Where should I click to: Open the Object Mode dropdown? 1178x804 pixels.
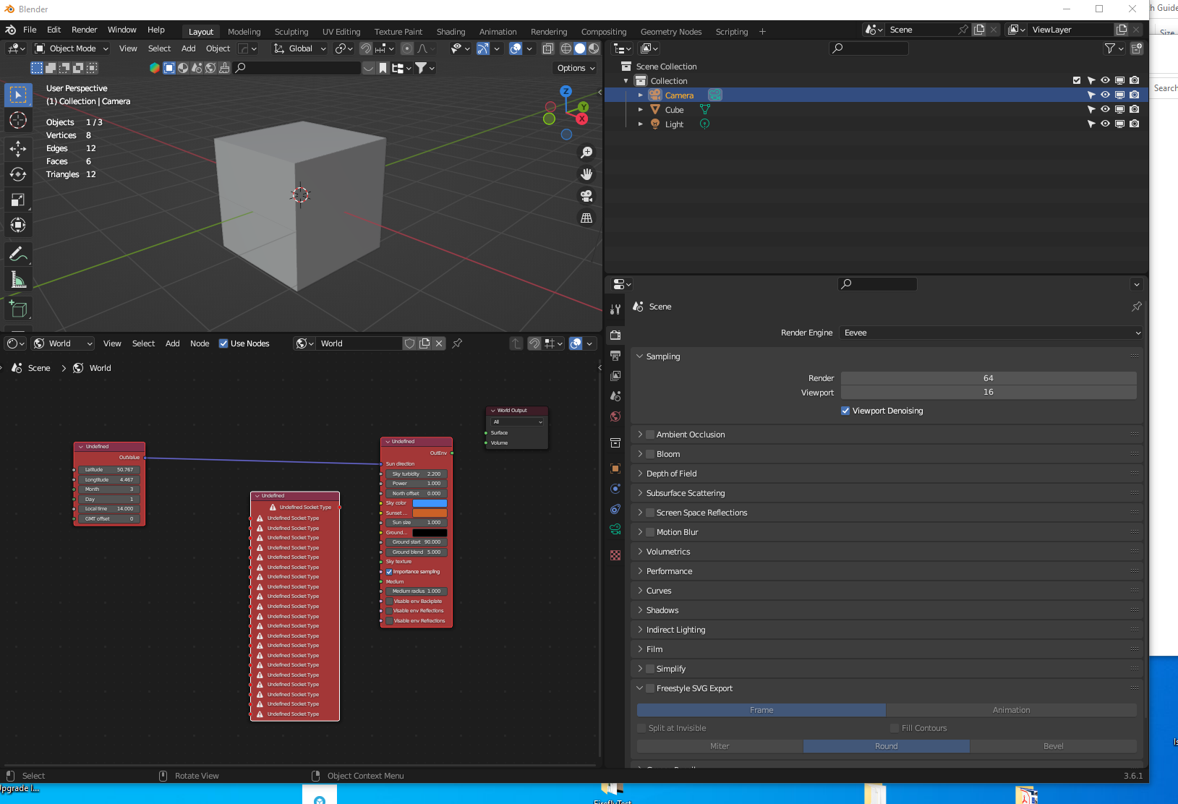pyautogui.click(x=72, y=48)
